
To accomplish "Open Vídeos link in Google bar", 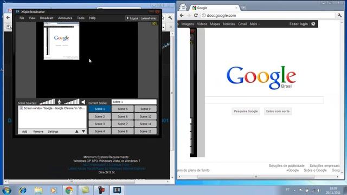I will point(202,24).
